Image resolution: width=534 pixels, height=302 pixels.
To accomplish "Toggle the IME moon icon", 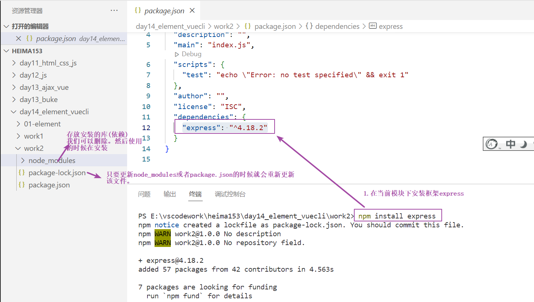I will 523,144.
